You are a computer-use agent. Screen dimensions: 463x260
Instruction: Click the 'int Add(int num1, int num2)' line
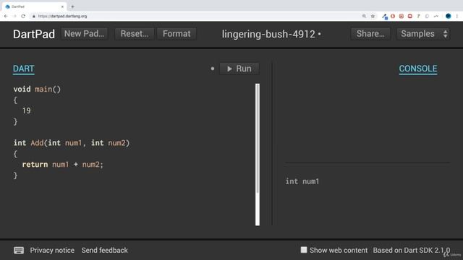click(72, 143)
